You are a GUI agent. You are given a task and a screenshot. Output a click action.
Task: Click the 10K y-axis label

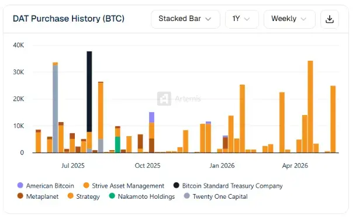[x=18, y=126]
